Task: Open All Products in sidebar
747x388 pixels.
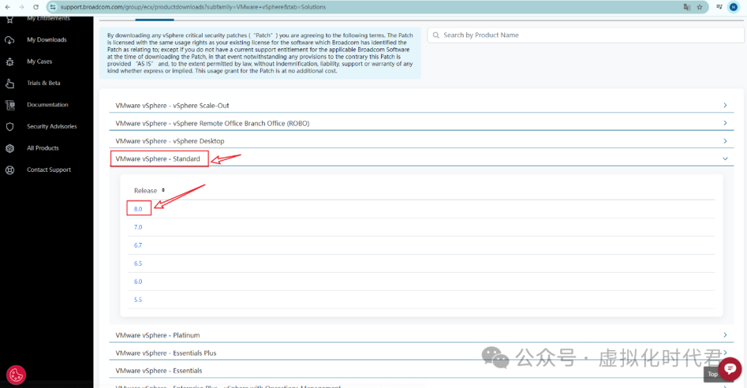Action: point(43,148)
